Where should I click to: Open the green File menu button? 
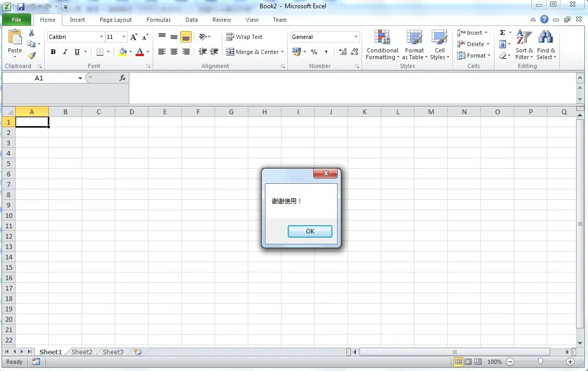pyautogui.click(x=17, y=20)
